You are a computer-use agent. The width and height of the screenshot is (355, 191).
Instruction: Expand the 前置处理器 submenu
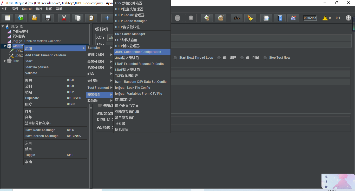(100, 62)
